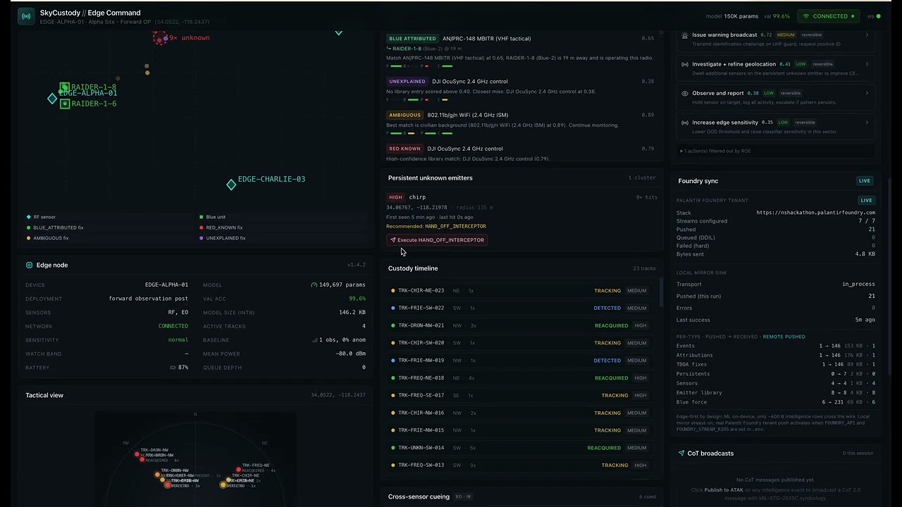Select the RED KNOWN DJI OcuSync event
The height and width of the screenshot is (507, 902).
tap(520, 153)
